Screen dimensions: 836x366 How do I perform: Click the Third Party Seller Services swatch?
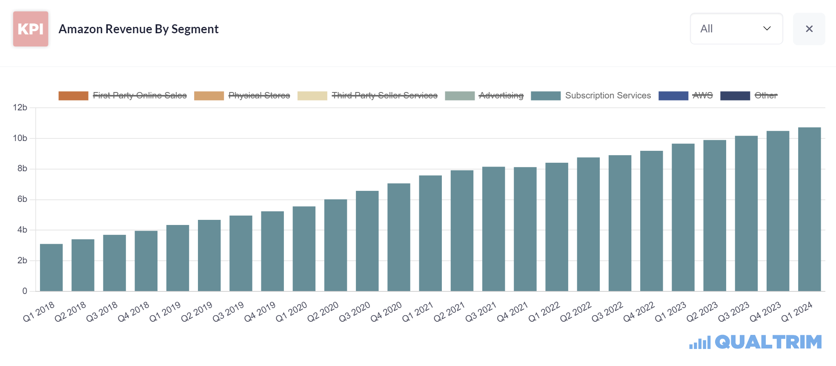point(312,96)
